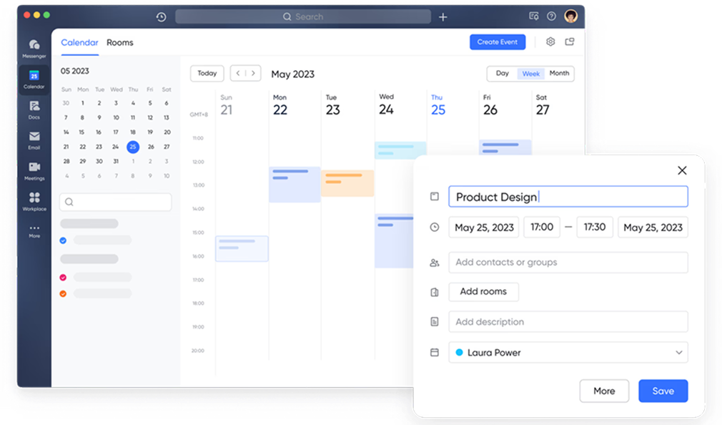Open Messenger from the sidebar
722x425 pixels.
pos(34,49)
